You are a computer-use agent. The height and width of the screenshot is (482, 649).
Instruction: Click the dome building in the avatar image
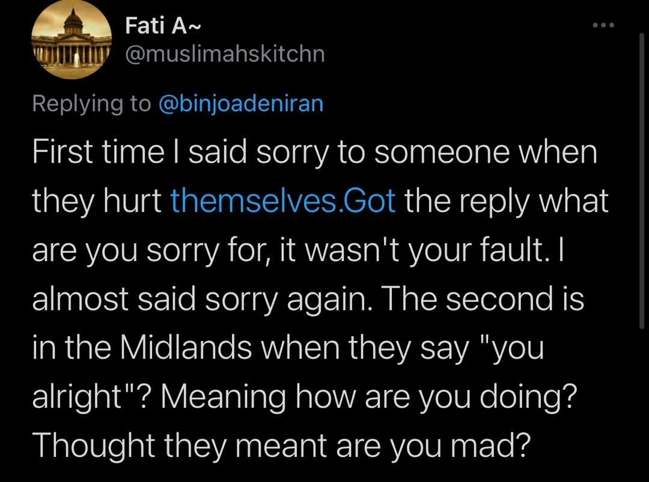coord(74,23)
